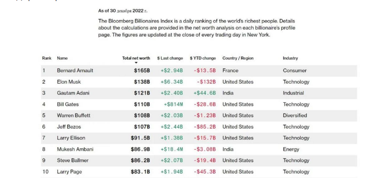Select Larry Page's name
385x184 pixels.
point(69,172)
